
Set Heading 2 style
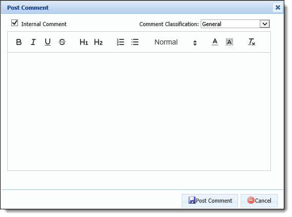(99, 42)
